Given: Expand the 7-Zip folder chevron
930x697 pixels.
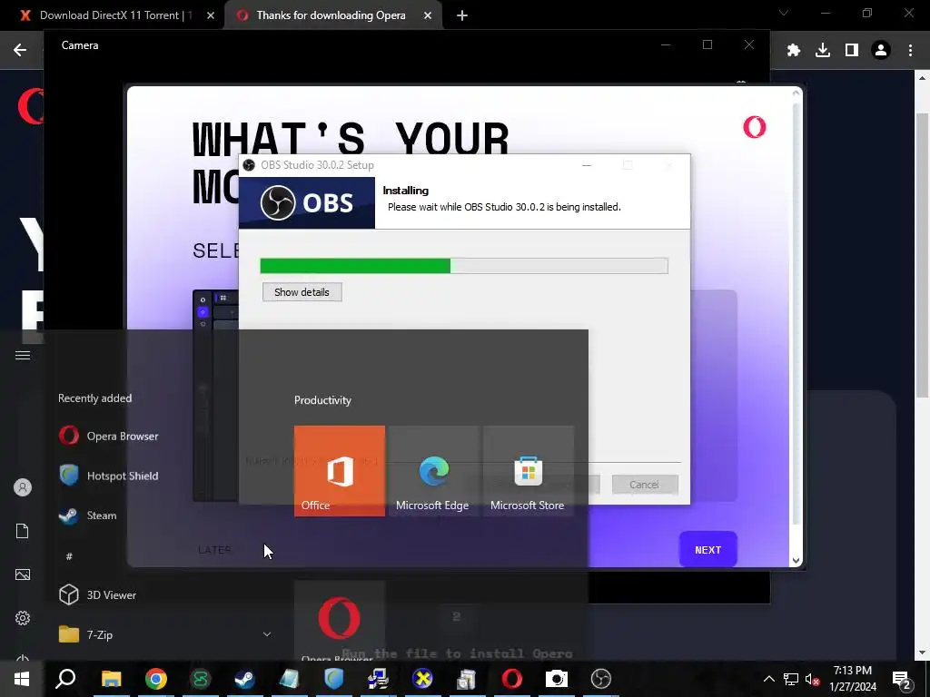Looking at the screenshot, I should (x=267, y=634).
